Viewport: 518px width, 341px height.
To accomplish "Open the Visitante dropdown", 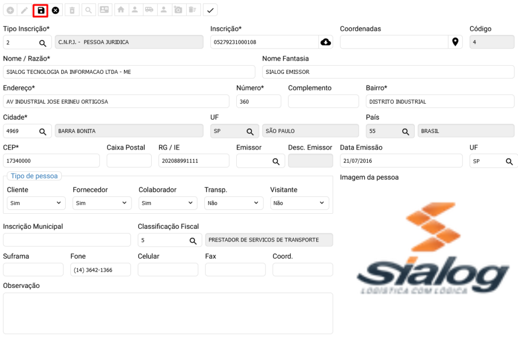I will 299,203.
